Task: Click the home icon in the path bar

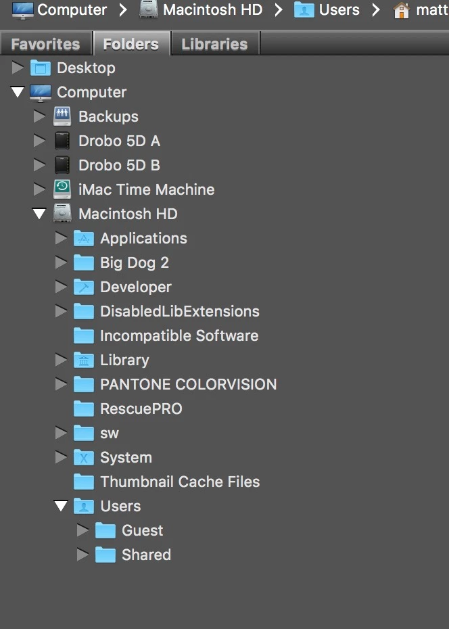Action: (401, 10)
